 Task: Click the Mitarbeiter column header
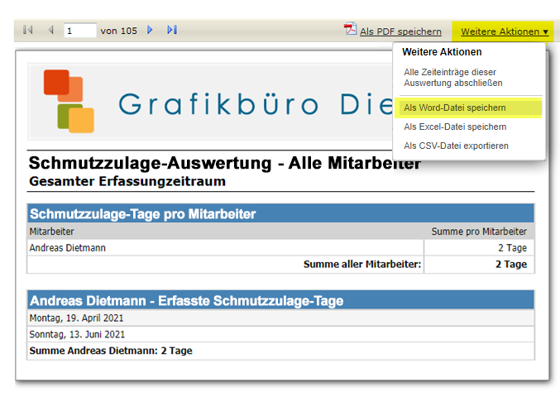point(51,232)
